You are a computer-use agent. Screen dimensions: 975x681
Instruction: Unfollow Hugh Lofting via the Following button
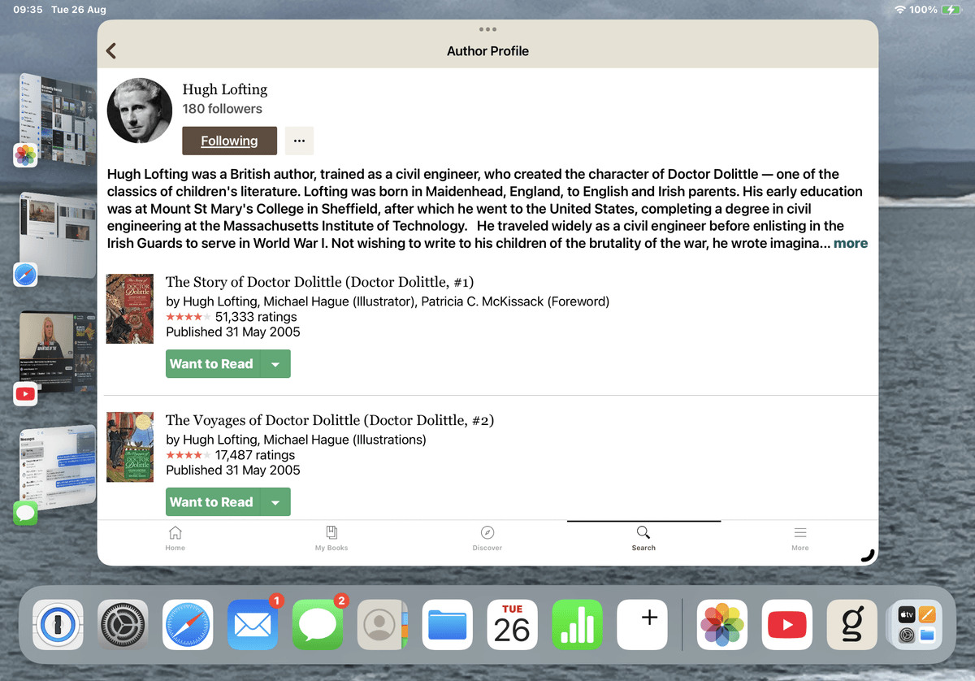pyautogui.click(x=229, y=141)
